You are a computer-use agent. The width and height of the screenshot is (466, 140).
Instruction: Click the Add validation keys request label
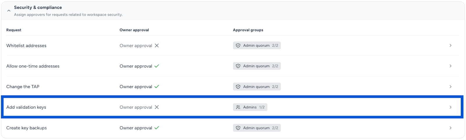tap(26, 107)
